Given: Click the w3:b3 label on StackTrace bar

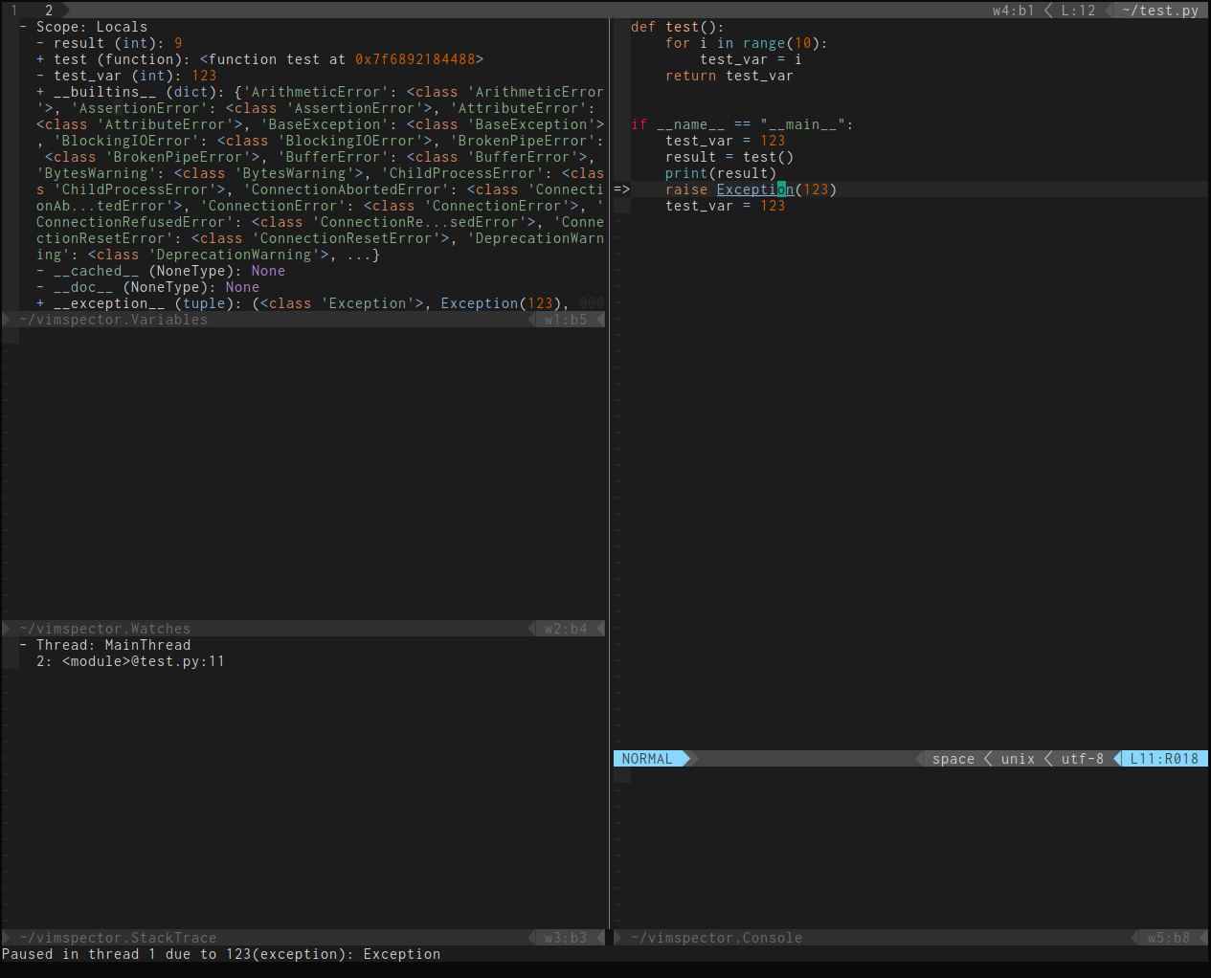Looking at the screenshot, I should [x=567, y=937].
